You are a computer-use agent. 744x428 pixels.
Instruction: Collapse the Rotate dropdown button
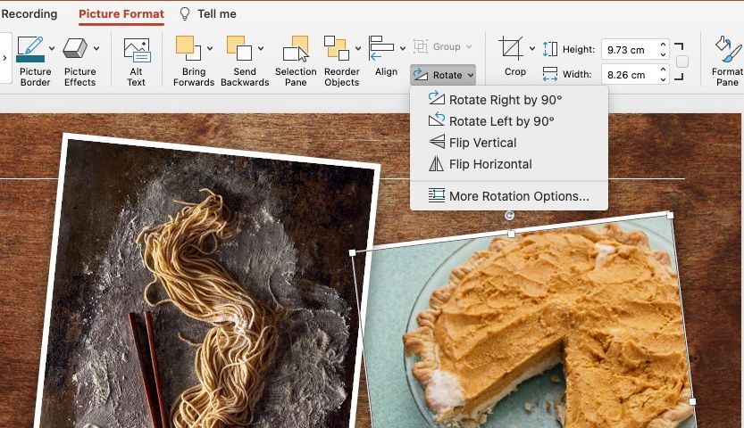443,76
